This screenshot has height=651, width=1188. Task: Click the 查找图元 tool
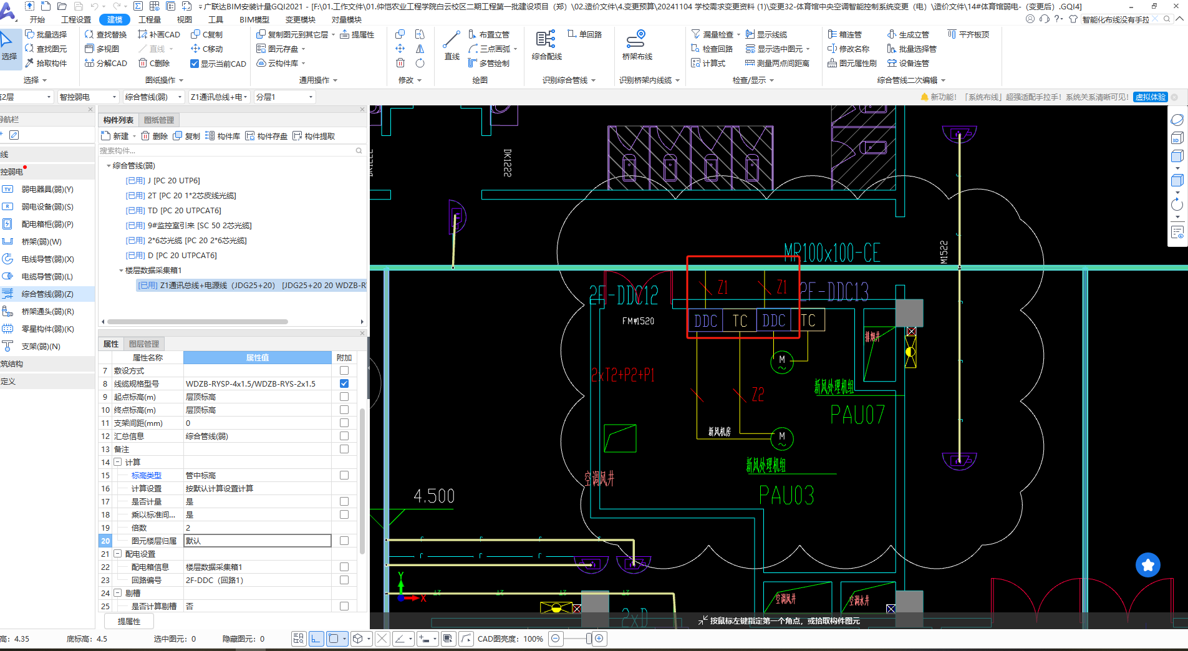[46, 49]
